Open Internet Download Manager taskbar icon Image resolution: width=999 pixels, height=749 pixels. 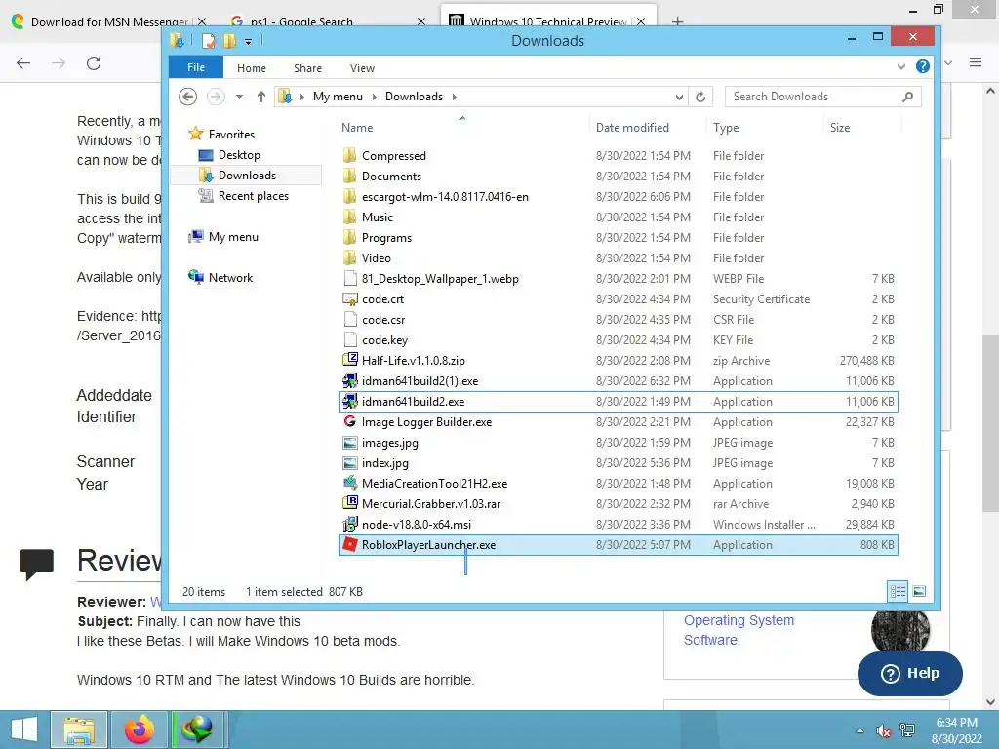(x=197, y=729)
